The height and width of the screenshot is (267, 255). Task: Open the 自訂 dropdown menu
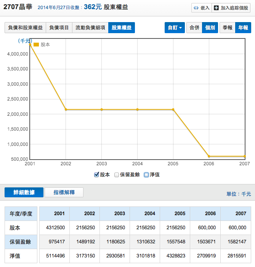175,28
